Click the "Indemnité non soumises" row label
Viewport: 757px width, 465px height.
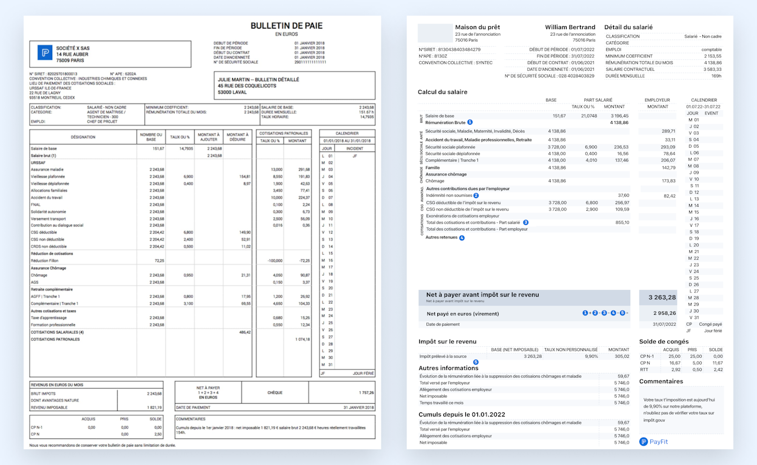click(x=449, y=196)
